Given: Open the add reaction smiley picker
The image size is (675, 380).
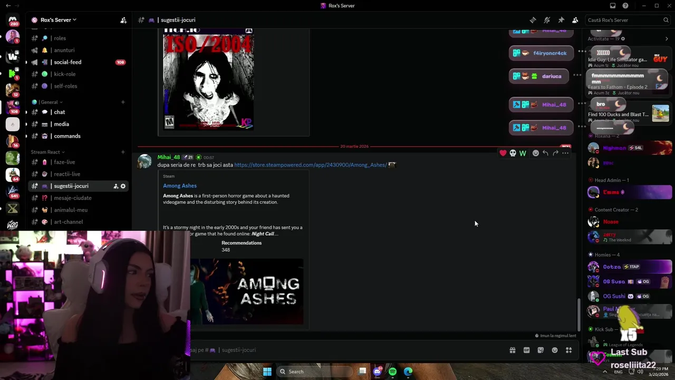Looking at the screenshot, I should point(536,153).
